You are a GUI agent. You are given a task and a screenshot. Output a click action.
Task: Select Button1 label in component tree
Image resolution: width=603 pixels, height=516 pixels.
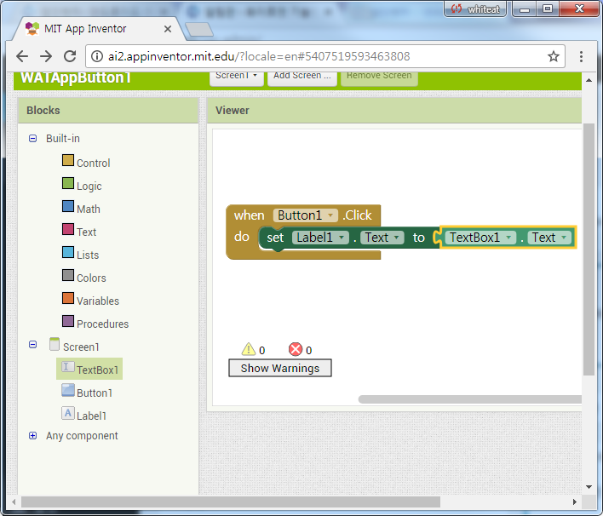pyautogui.click(x=95, y=393)
